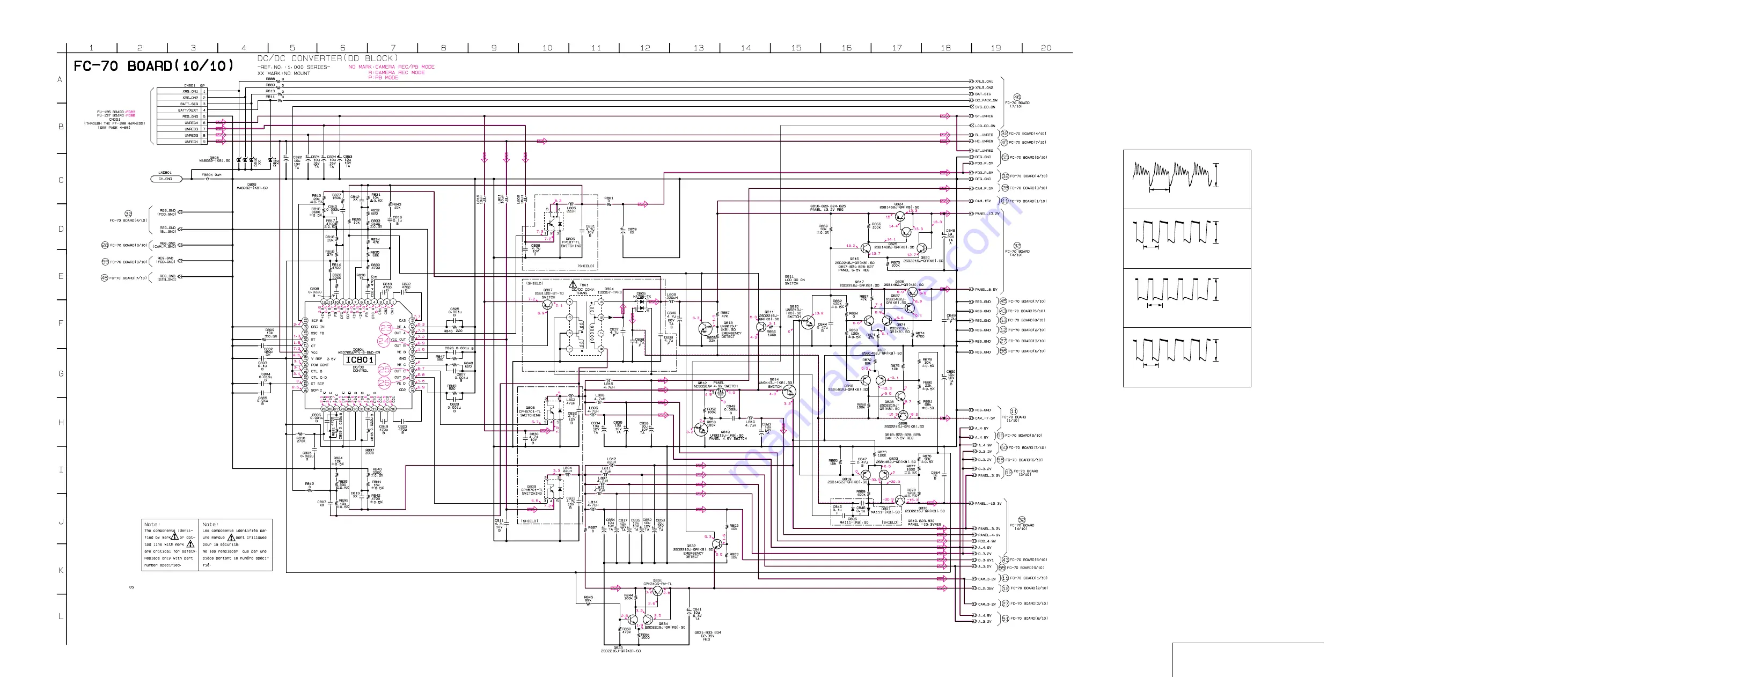Click "NO MARK:CAMERA REC/PB MODE" legend
The height and width of the screenshot is (677, 1745).
392,67
